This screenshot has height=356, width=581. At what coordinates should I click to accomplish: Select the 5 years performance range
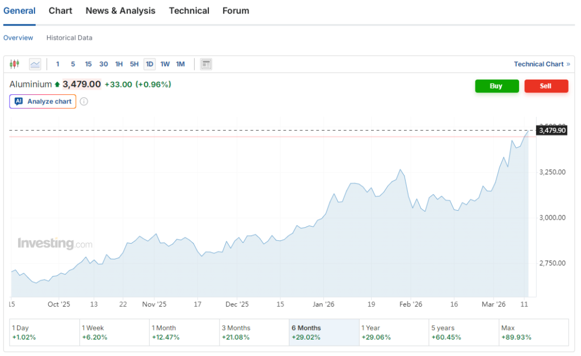(x=464, y=333)
